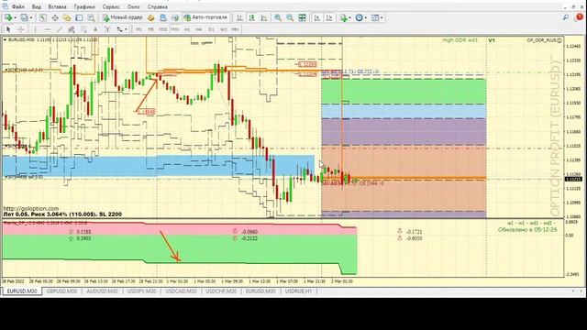
Task: Click the New Chart icon
Action: click(x=8, y=17)
